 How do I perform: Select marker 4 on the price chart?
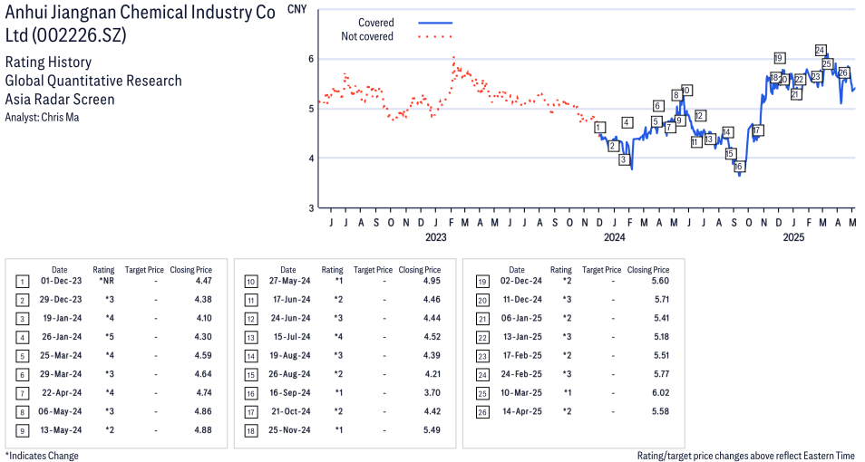point(627,122)
